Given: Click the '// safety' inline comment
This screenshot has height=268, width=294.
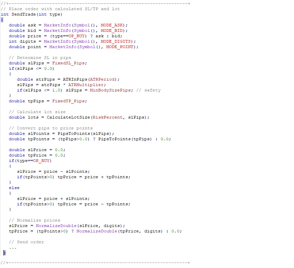Looking at the screenshot, I should [x=148, y=90].
